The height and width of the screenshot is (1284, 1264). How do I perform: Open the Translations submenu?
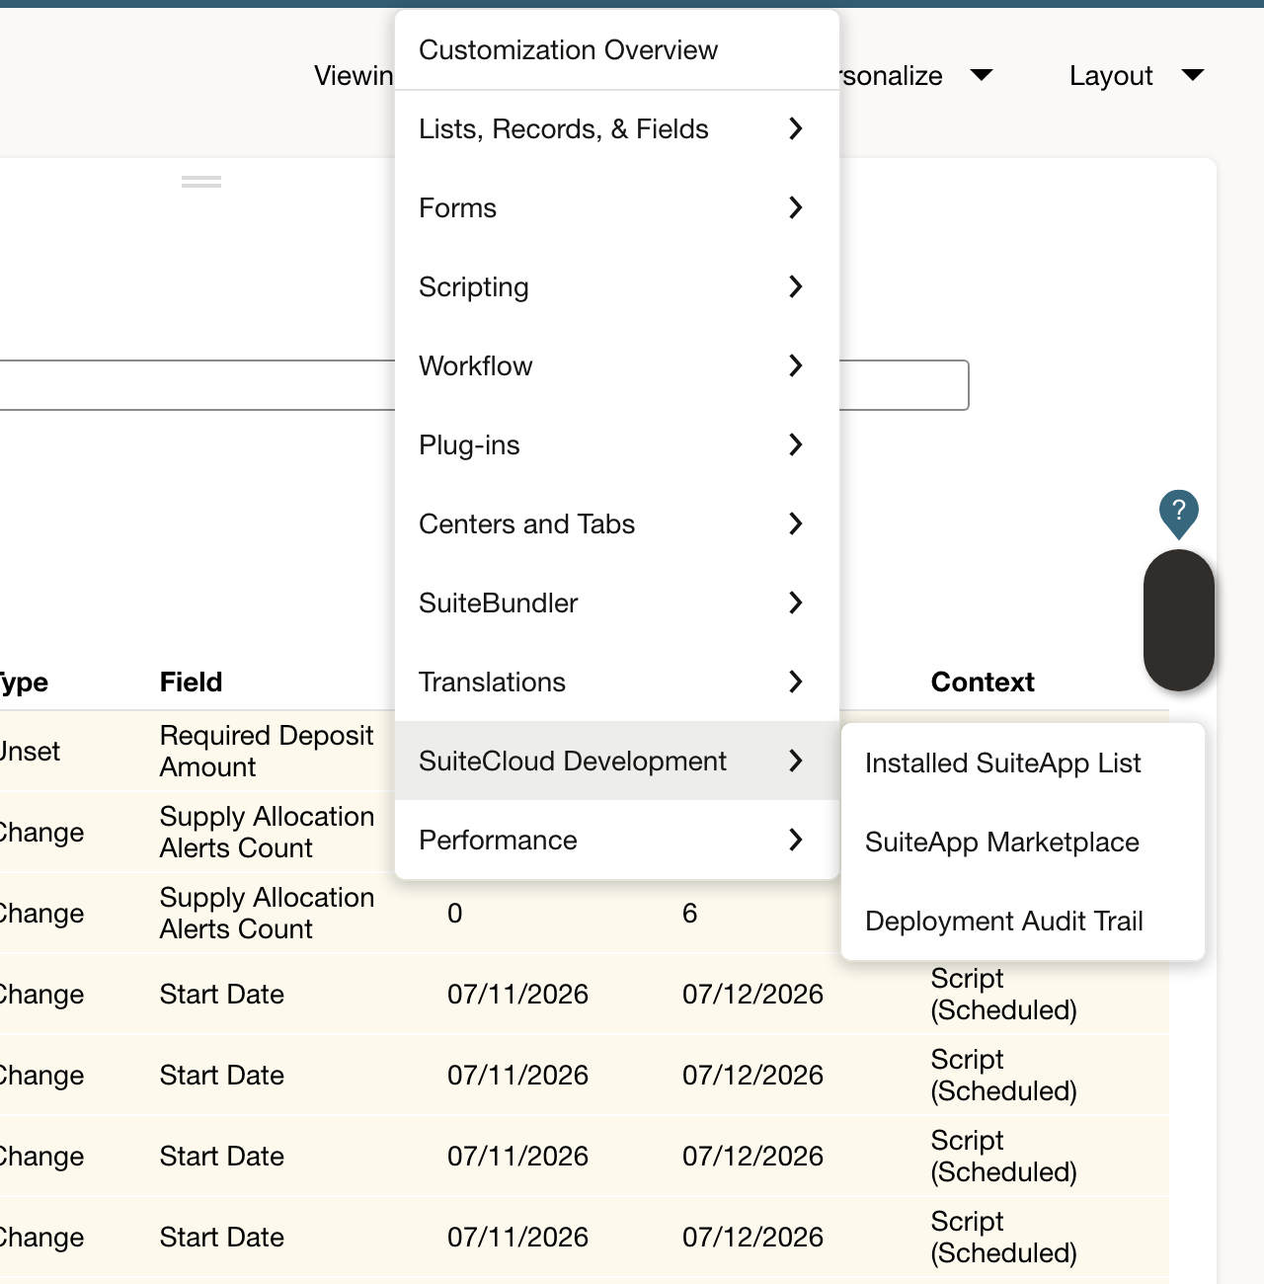click(617, 682)
